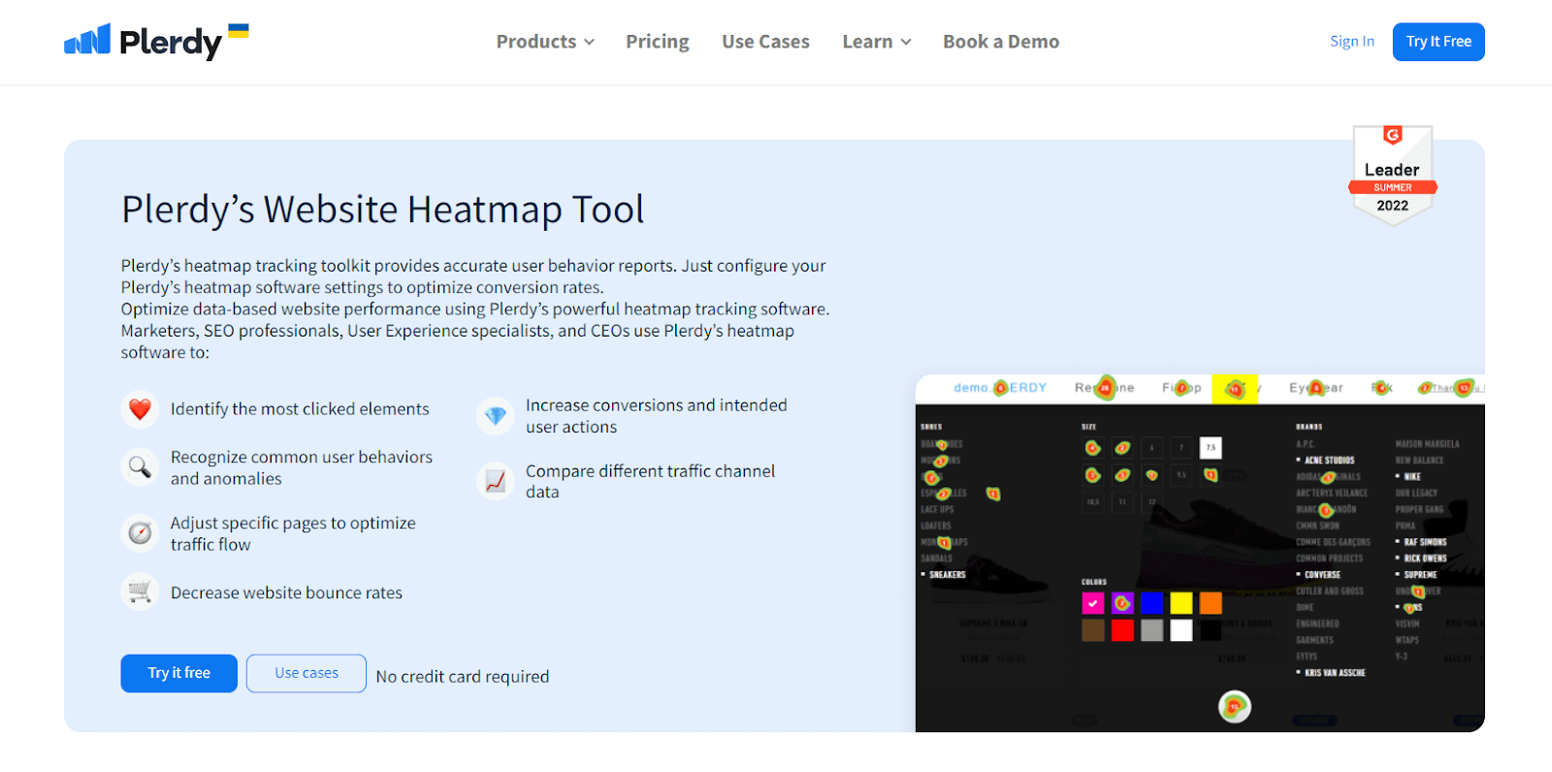Image resolution: width=1552 pixels, height=772 pixels.
Task: Click 'Identify the most clicked elements' text
Action: coord(300,409)
